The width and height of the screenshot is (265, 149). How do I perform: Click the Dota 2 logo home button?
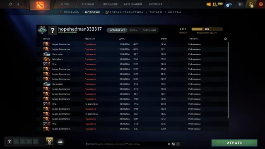40,5
